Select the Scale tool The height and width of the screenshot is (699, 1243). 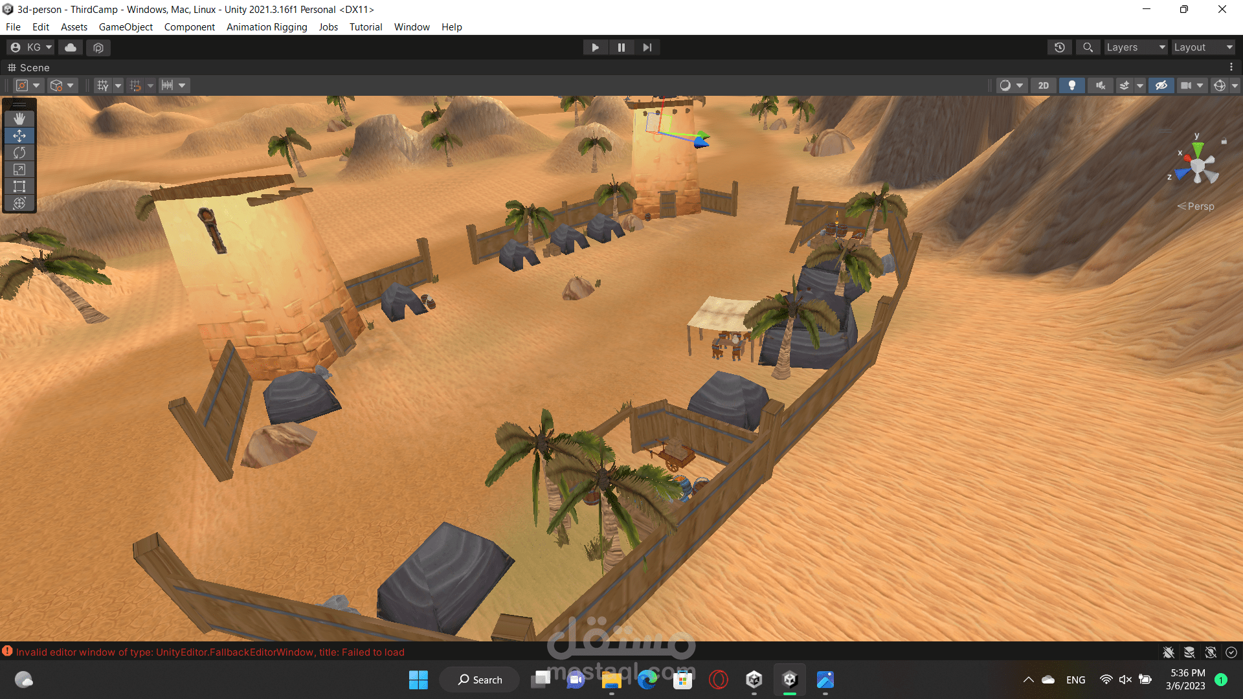pyautogui.click(x=19, y=170)
